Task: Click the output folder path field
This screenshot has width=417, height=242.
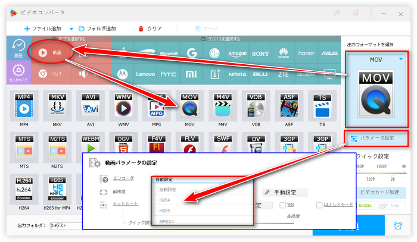Action: 66,225
